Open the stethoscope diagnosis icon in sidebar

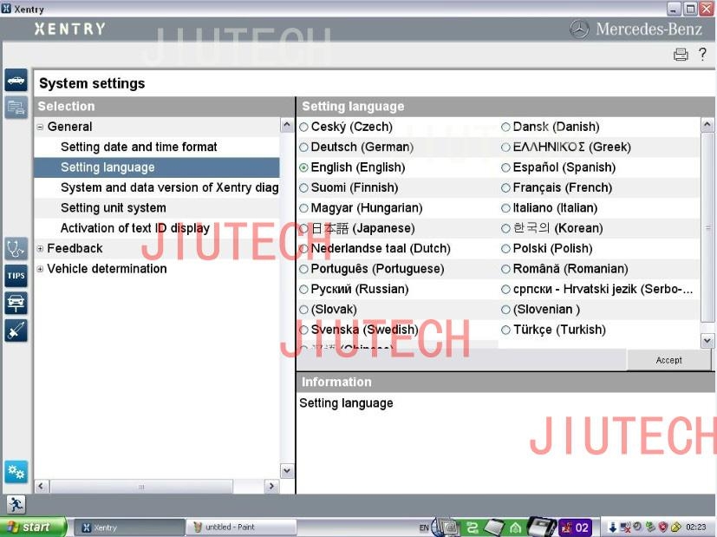pos(16,248)
